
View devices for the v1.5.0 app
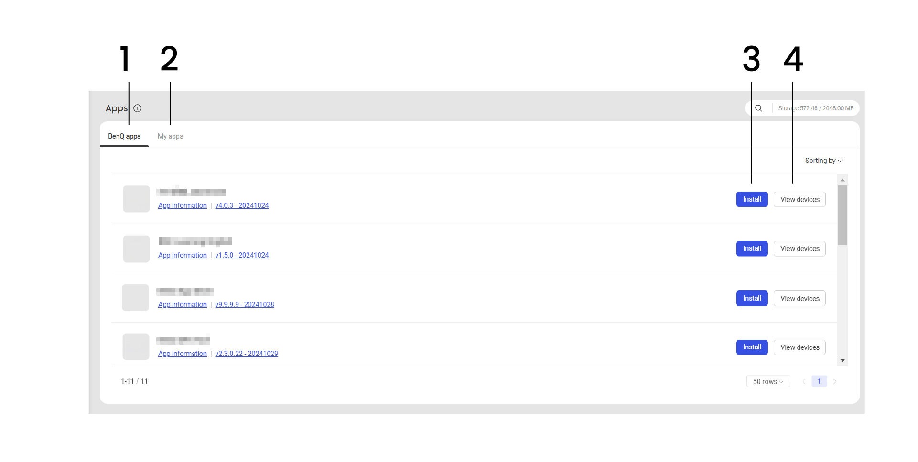(x=799, y=249)
